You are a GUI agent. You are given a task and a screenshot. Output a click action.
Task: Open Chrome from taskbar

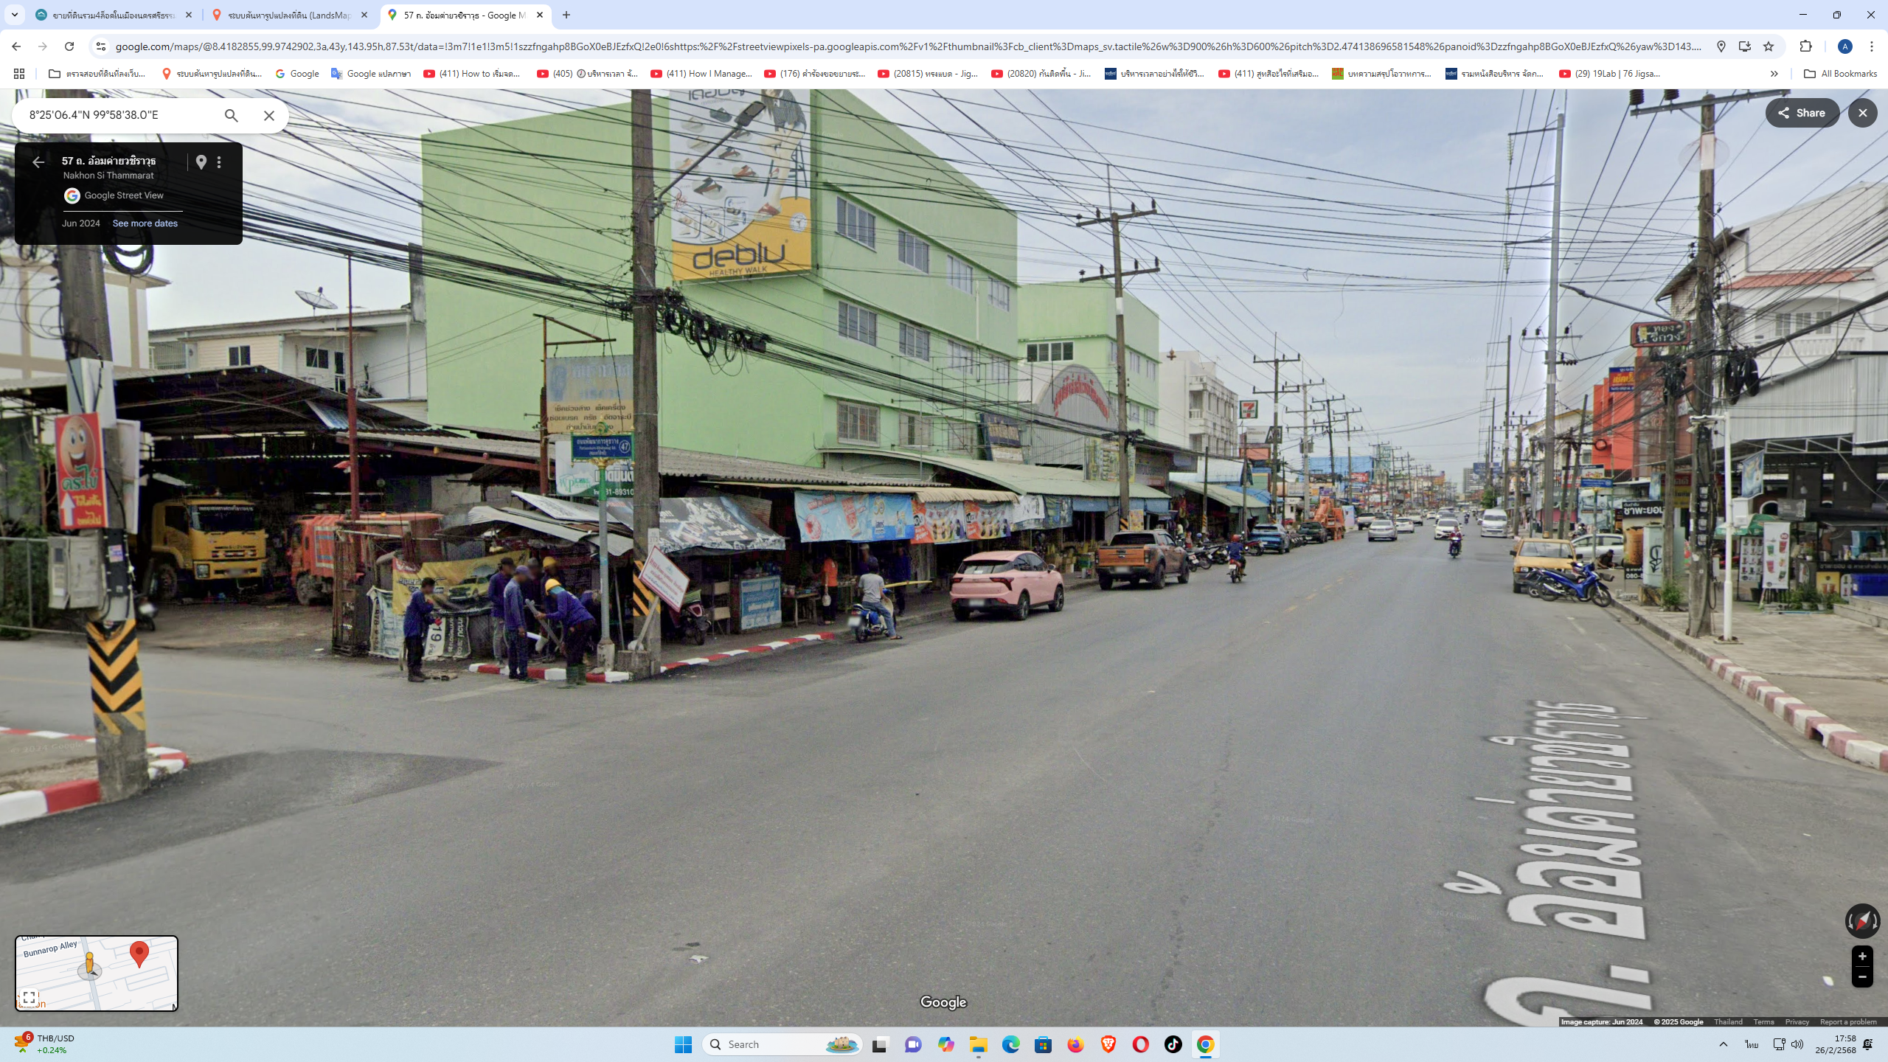1205,1044
